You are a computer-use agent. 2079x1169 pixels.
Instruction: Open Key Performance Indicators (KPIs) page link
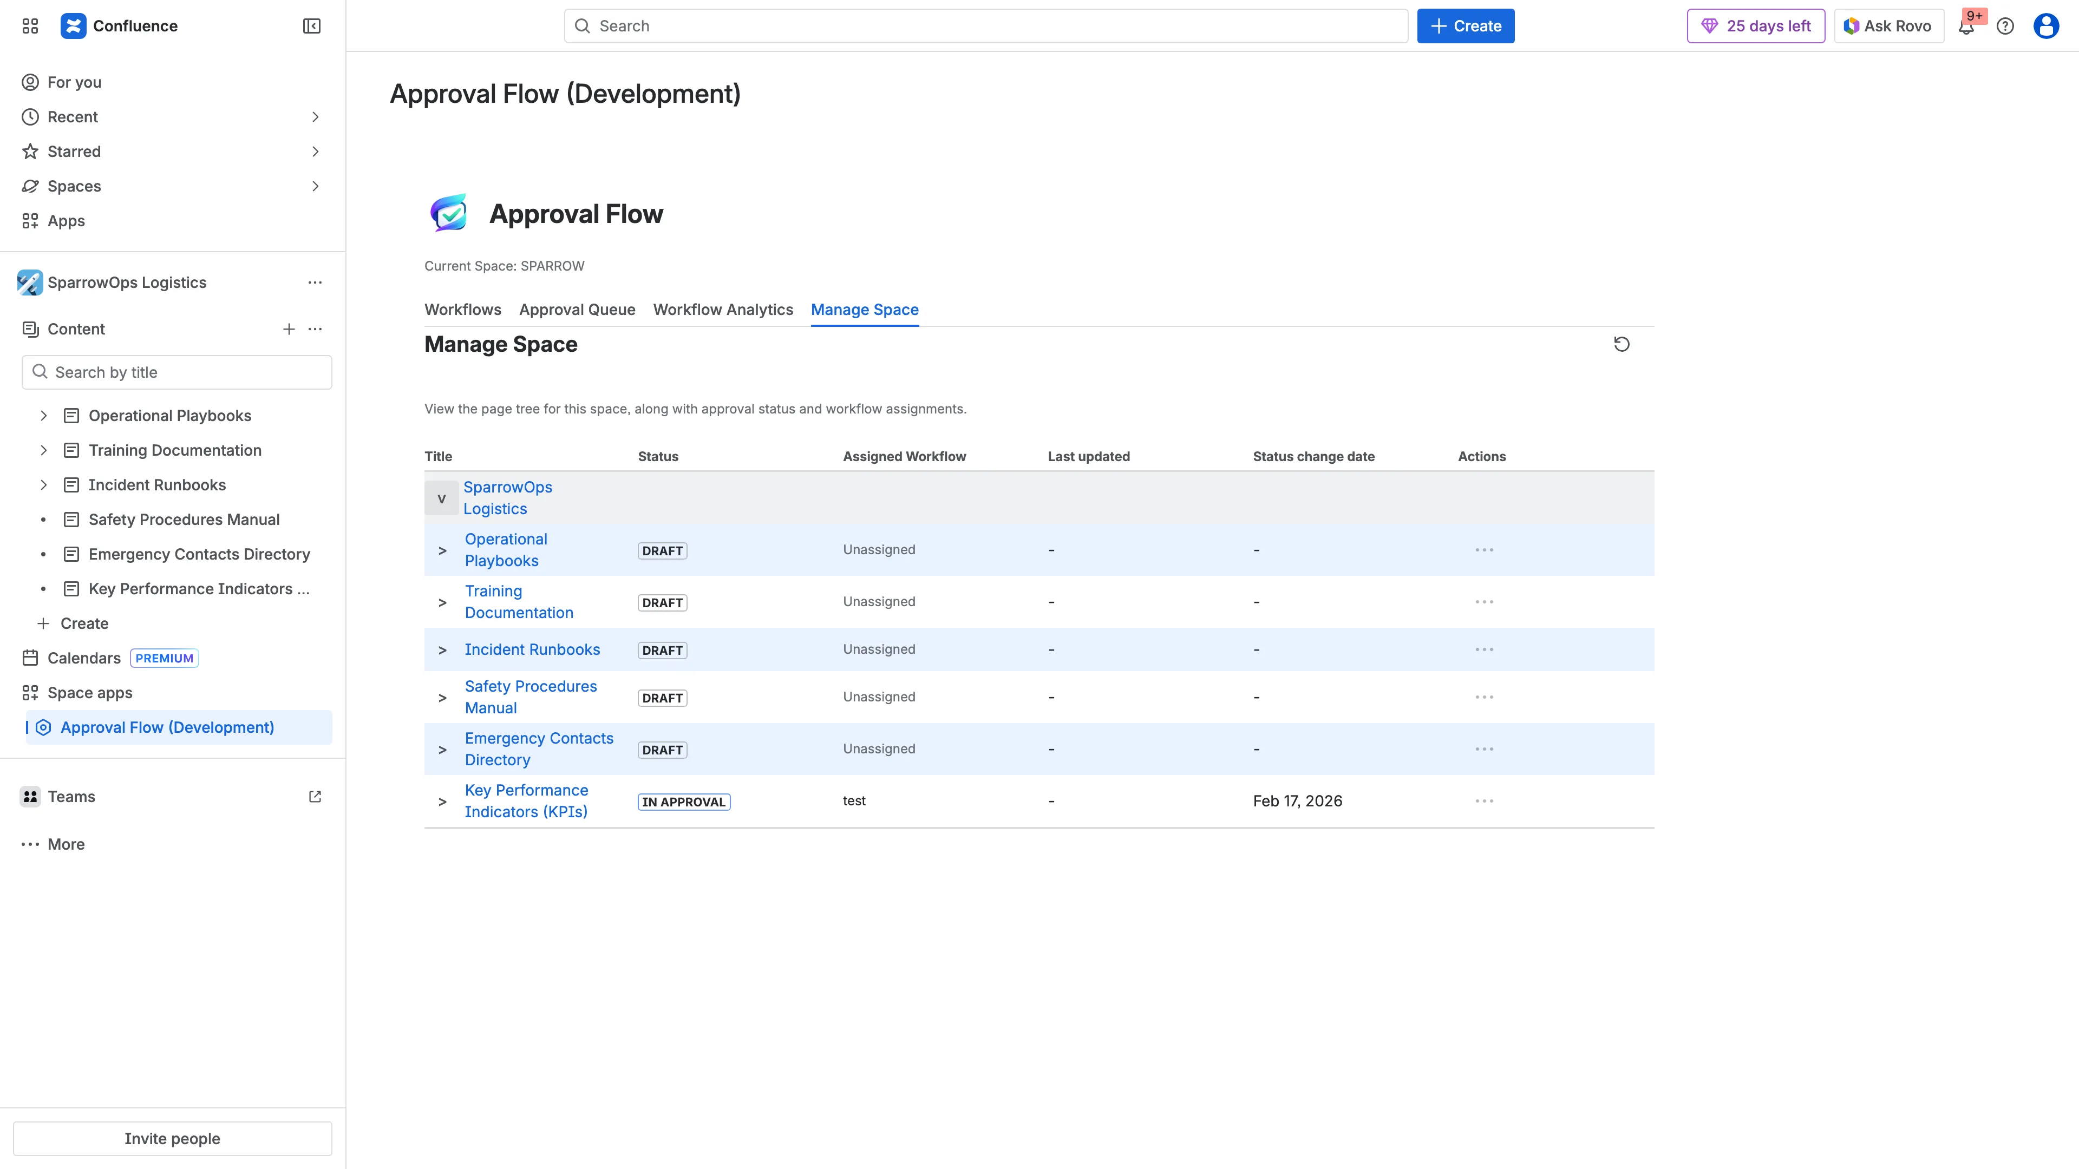click(526, 800)
